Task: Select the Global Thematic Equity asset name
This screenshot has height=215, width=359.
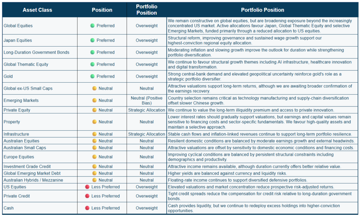Action: pos(26,64)
